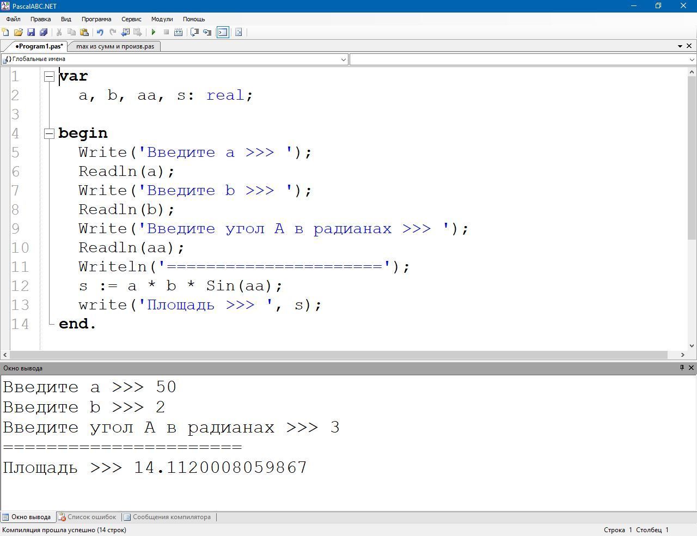Open the Программа menu

[96, 19]
